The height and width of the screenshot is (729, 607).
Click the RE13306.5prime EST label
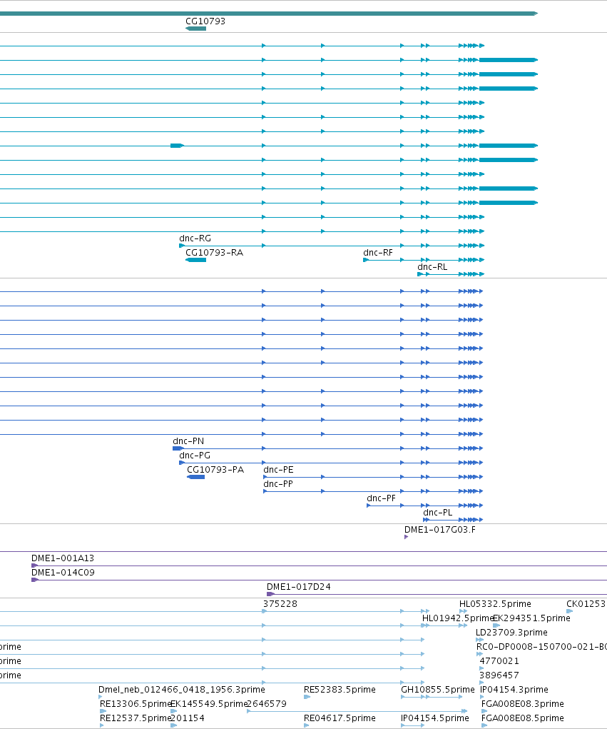click(136, 704)
